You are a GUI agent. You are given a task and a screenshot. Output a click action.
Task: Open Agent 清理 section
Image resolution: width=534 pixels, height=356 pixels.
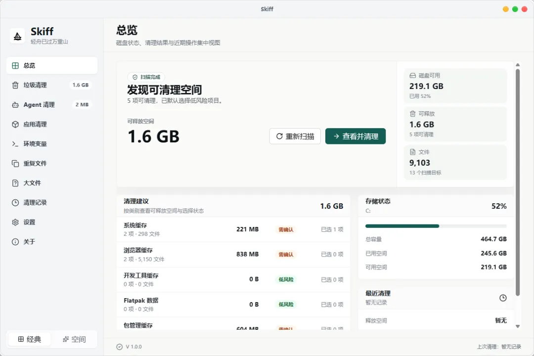[52, 105]
